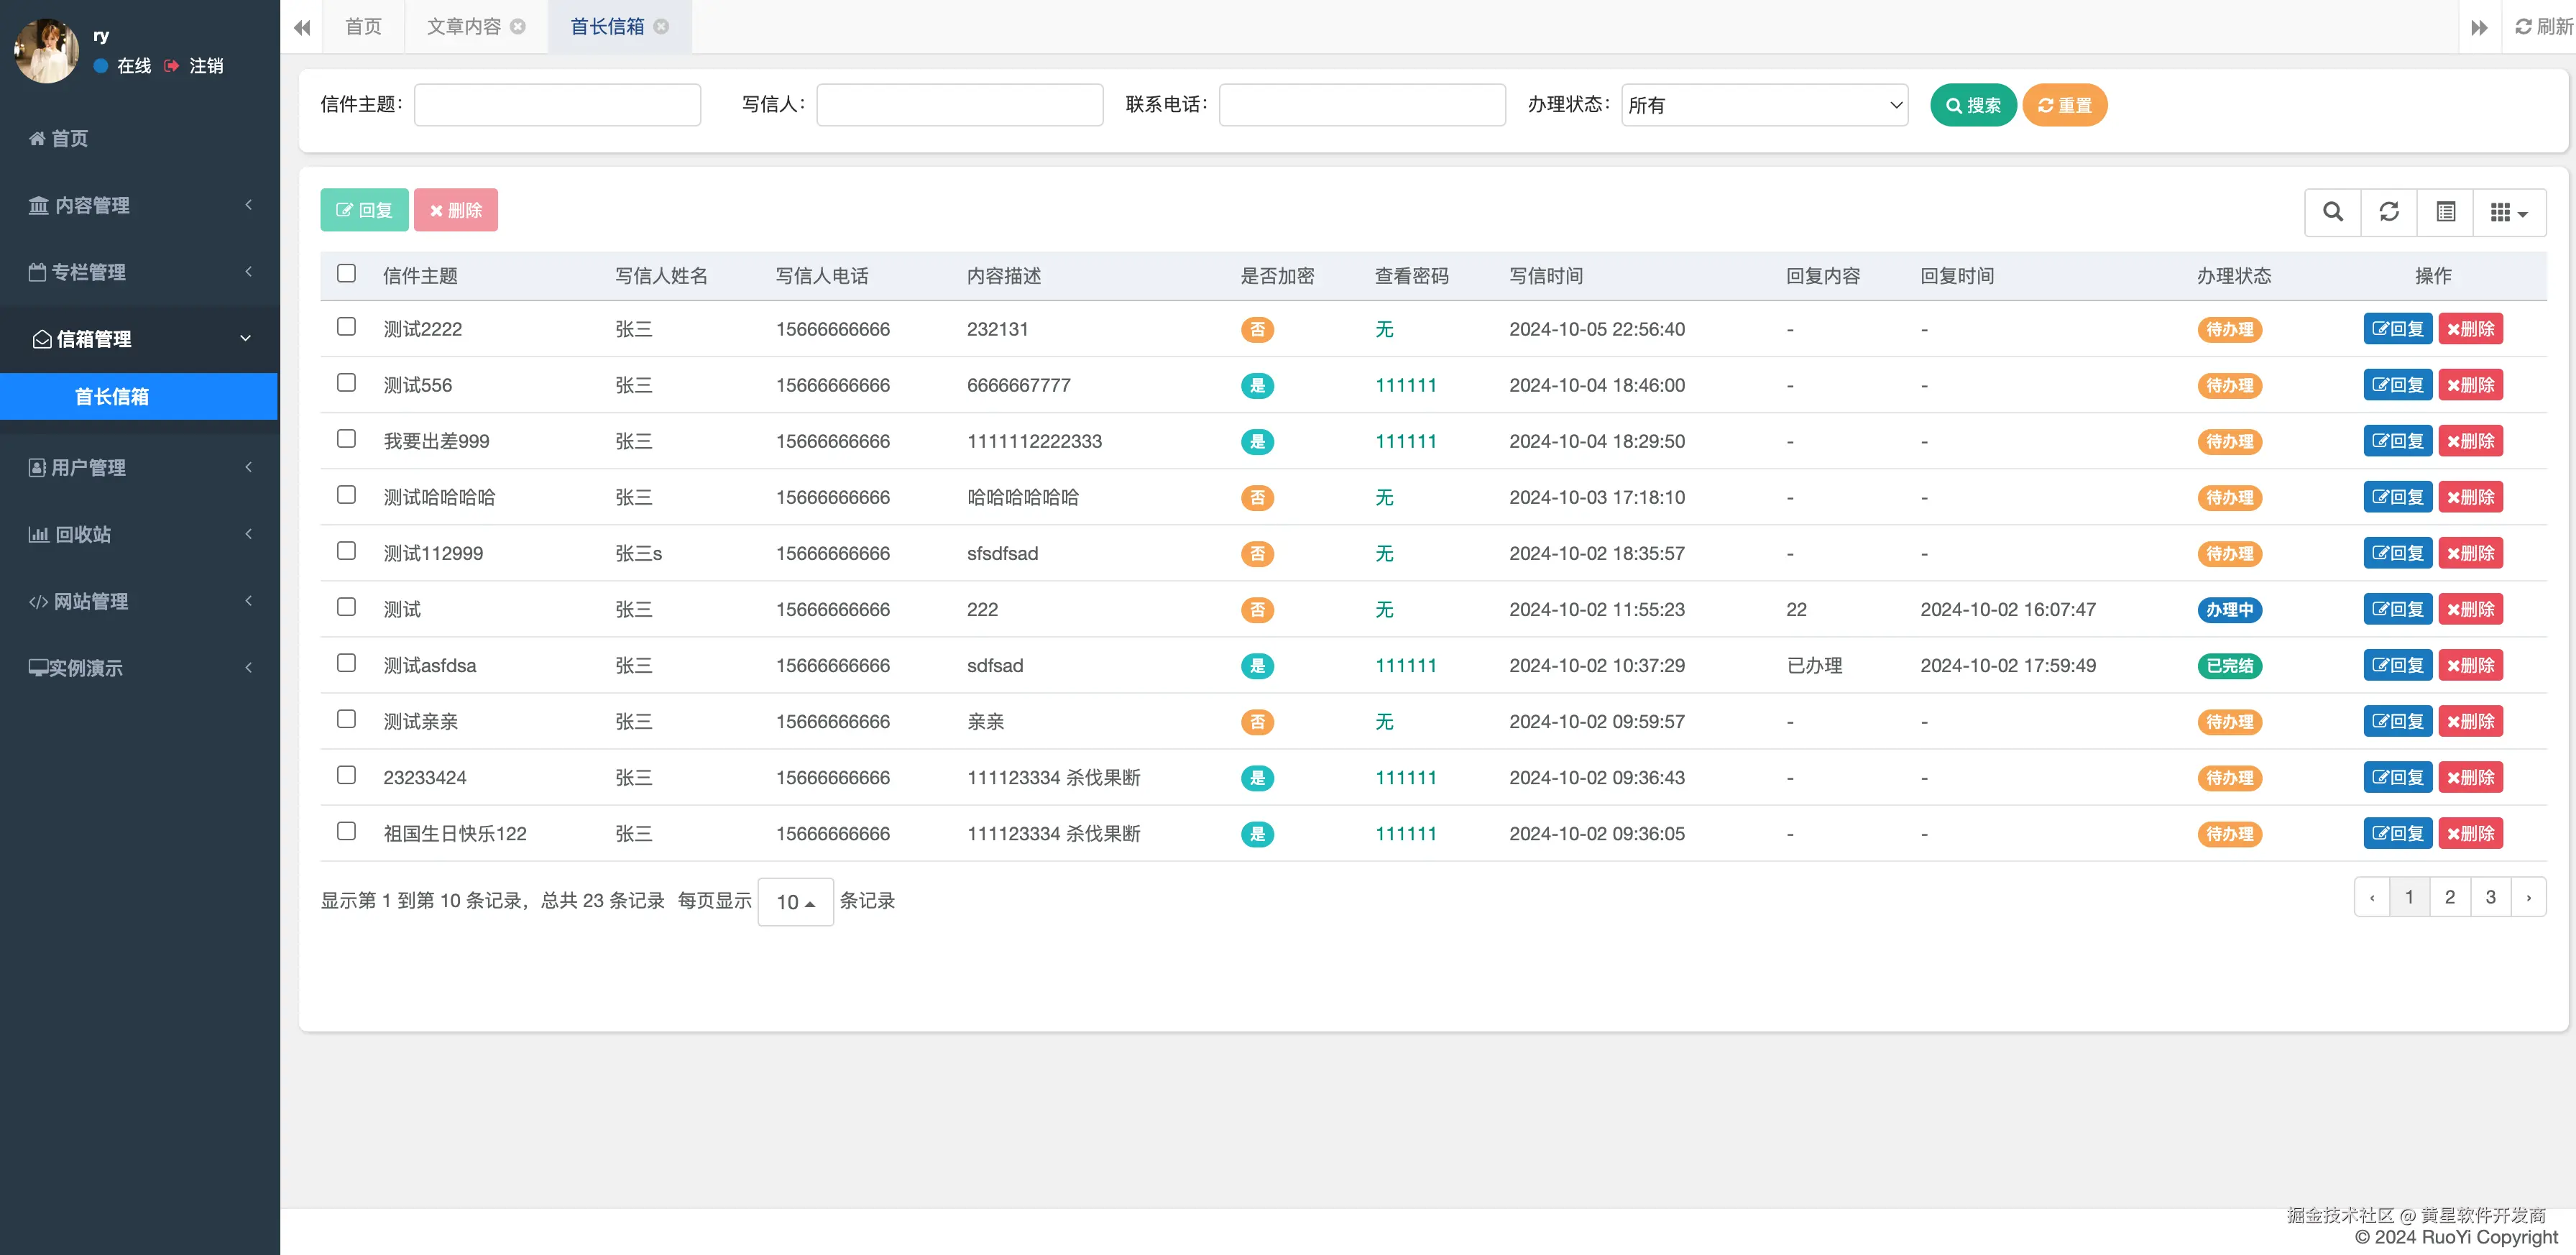This screenshot has height=1255, width=2576.
Task: Toggle card view with list icon
Action: [x=2445, y=212]
